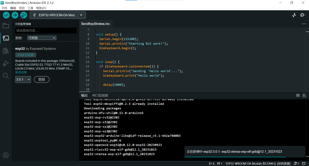Open the Library Manager sidebar icon

tap(6, 50)
